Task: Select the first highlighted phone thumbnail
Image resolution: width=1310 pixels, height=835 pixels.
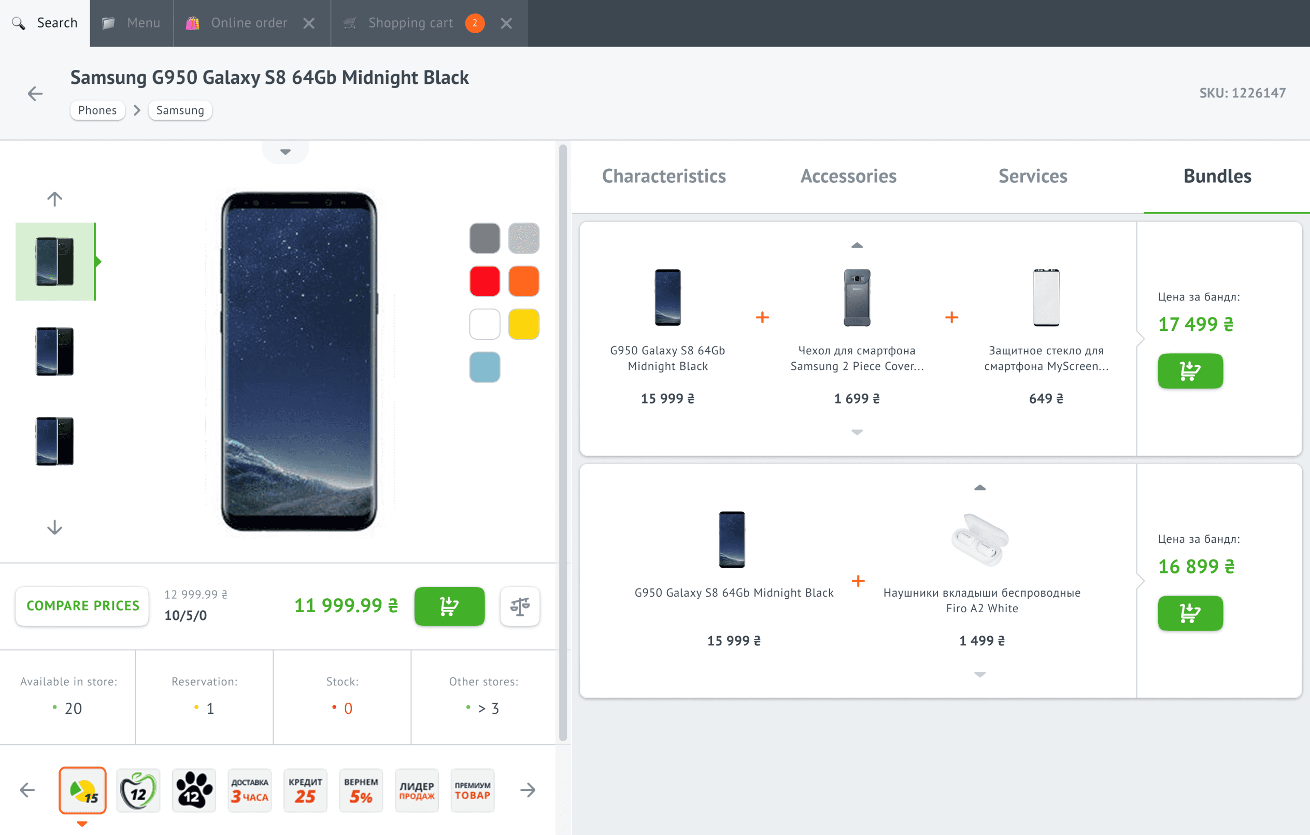Action: tap(55, 262)
